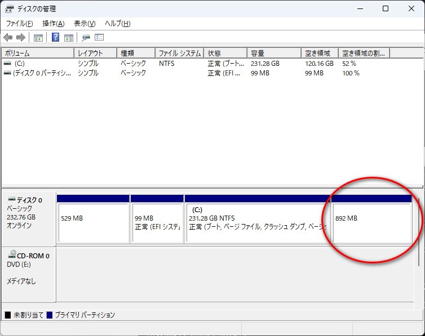Click the 52 % free ratio cell
Viewport: 425px width, 336px height.
[x=349, y=64]
